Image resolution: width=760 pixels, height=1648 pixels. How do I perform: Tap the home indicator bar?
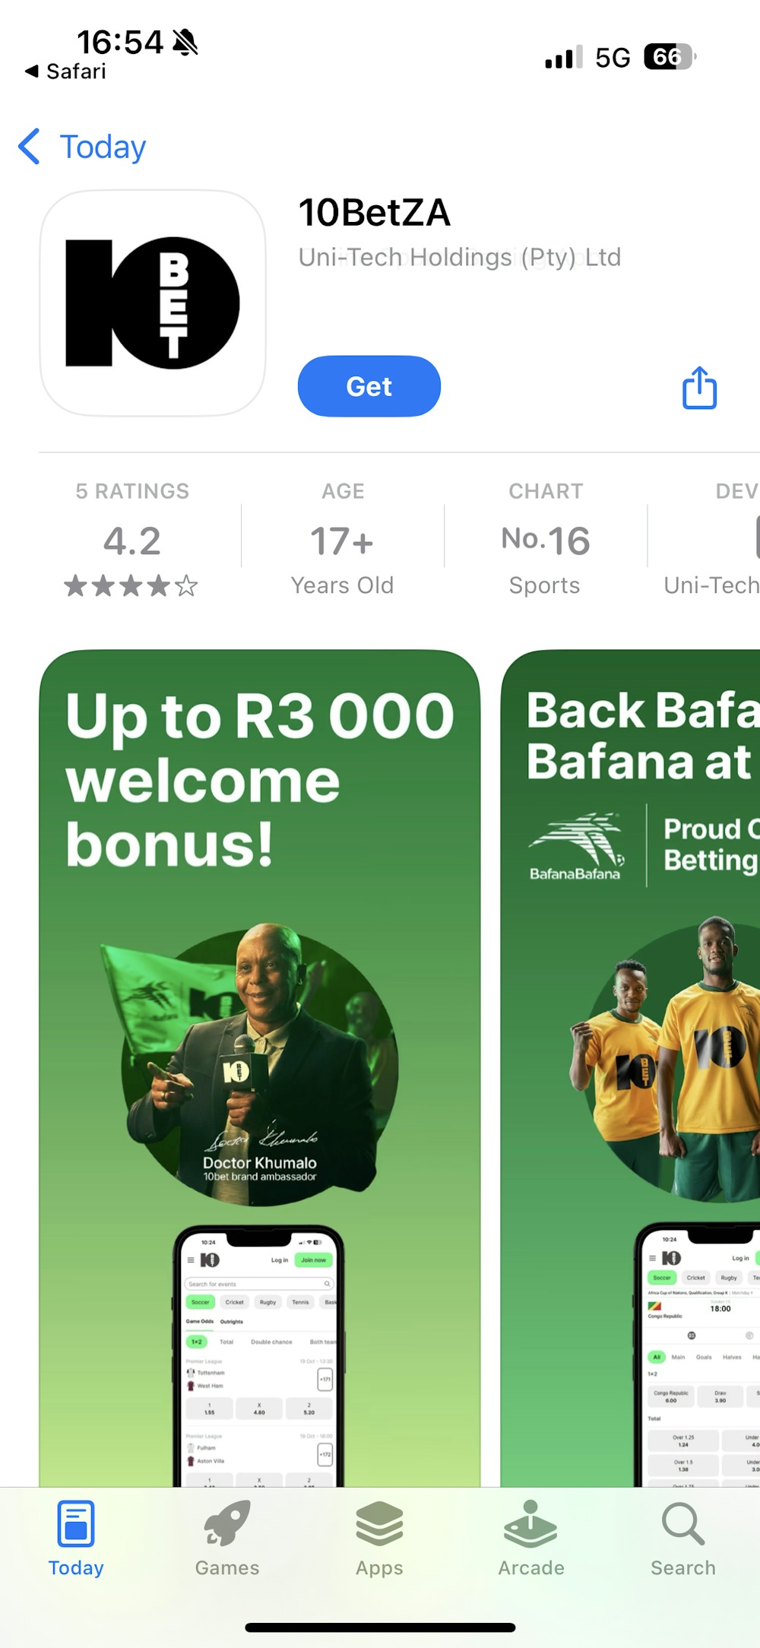380,1619
